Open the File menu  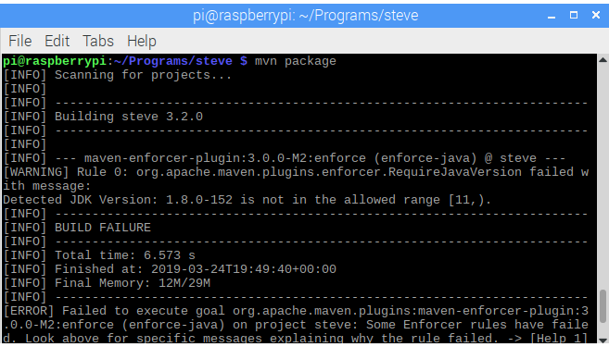point(19,41)
